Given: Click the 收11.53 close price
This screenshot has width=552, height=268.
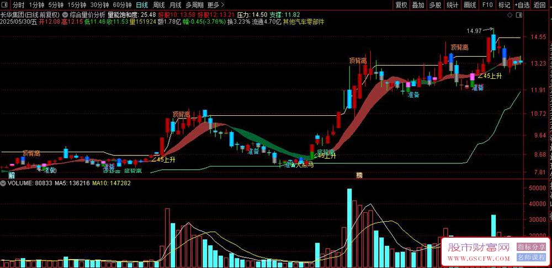Looking at the screenshot, I should click(118, 22).
